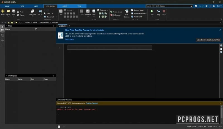Screen dimensions: 223x129
Task: Click the Redo arrow in quick access bar
Action: [203, 6]
